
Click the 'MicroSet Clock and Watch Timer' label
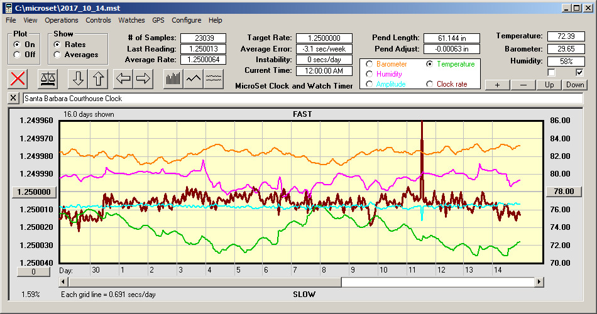click(x=294, y=86)
